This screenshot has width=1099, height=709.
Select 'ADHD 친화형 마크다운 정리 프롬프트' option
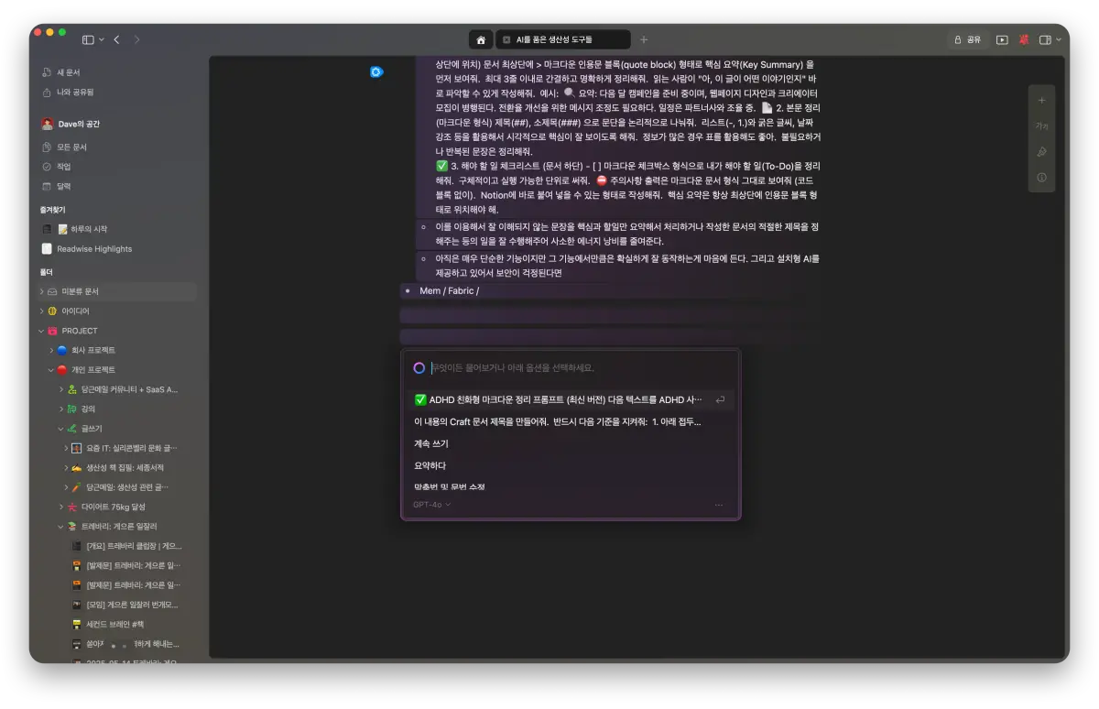pyautogui.click(x=570, y=399)
